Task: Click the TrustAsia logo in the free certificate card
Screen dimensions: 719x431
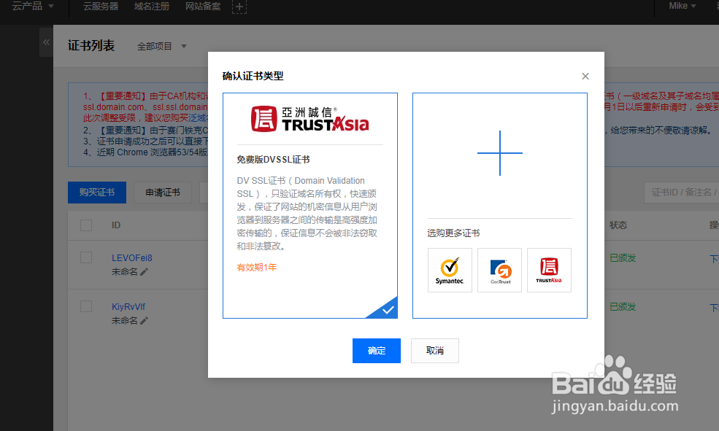Action: coord(310,119)
